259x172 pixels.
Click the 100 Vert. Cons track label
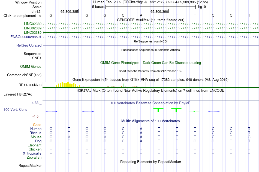[x=15, y=109]
